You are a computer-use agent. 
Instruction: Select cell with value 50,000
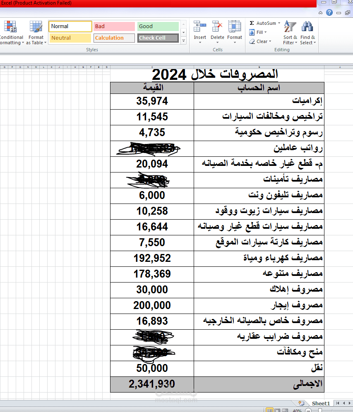click(x=152, y=369)
